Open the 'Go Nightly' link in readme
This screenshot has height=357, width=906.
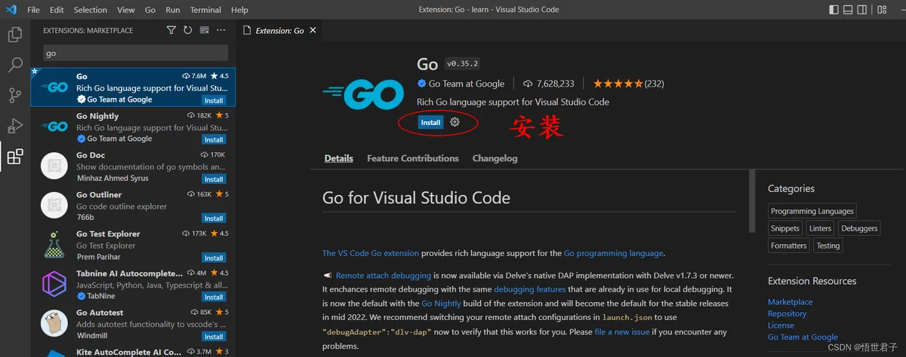[442, 304]
